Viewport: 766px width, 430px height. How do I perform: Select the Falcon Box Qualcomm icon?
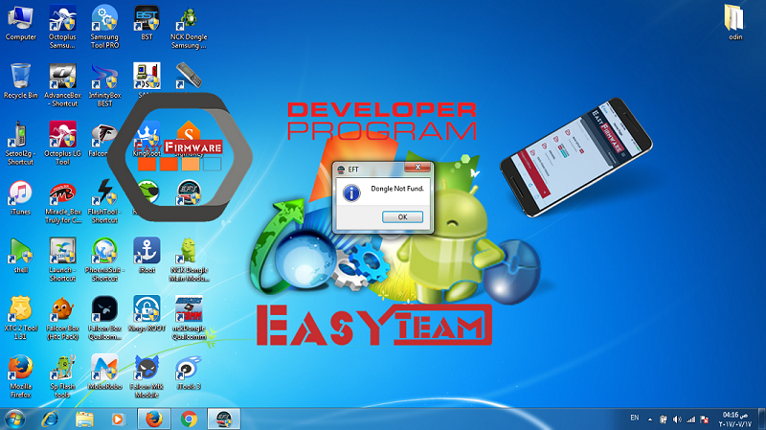(x=104, y=318)
